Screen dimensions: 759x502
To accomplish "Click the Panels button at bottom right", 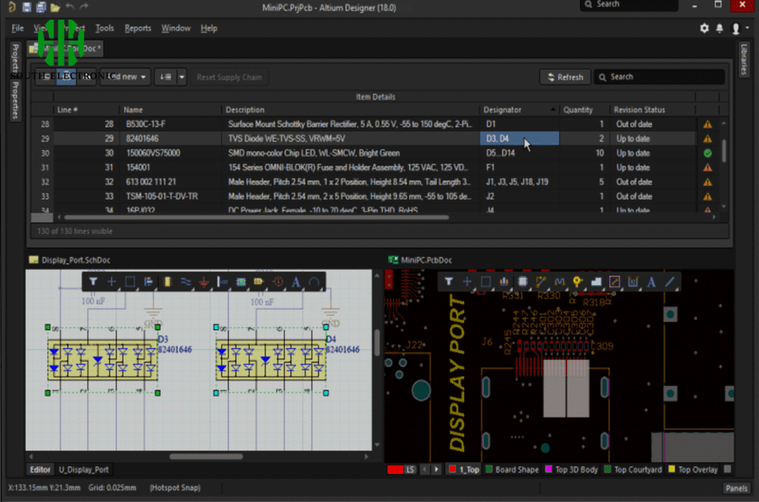I will 736,488.
